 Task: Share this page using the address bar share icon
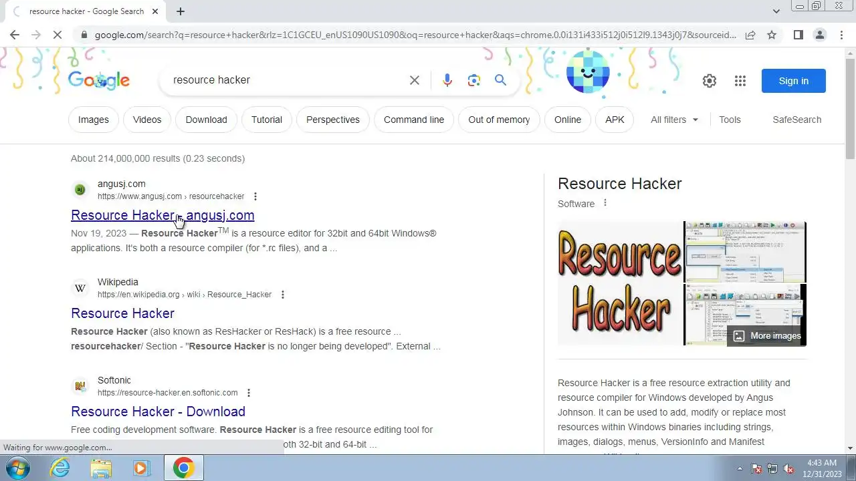tap(750, 35)
